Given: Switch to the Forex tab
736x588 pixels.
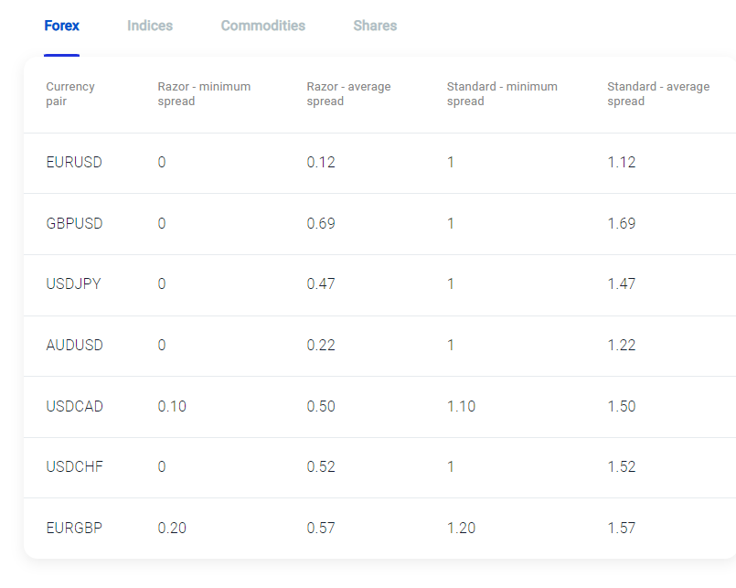Looking at the screenshot, I should point(61,26).
